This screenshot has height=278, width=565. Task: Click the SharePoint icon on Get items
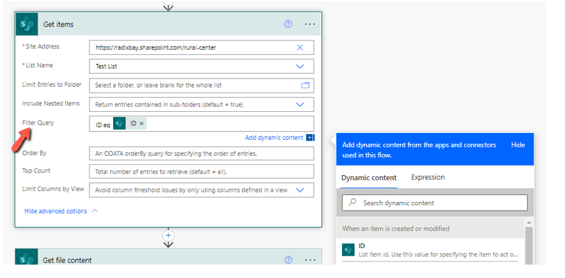pyautogui.click(x=27, y=24)
